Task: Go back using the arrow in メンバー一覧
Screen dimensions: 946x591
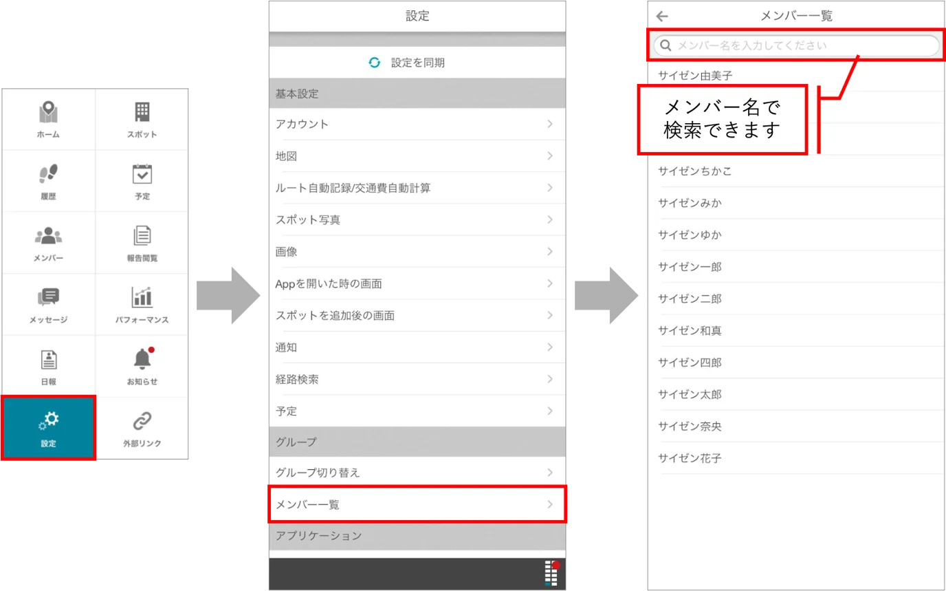Action: coord(662,17)
